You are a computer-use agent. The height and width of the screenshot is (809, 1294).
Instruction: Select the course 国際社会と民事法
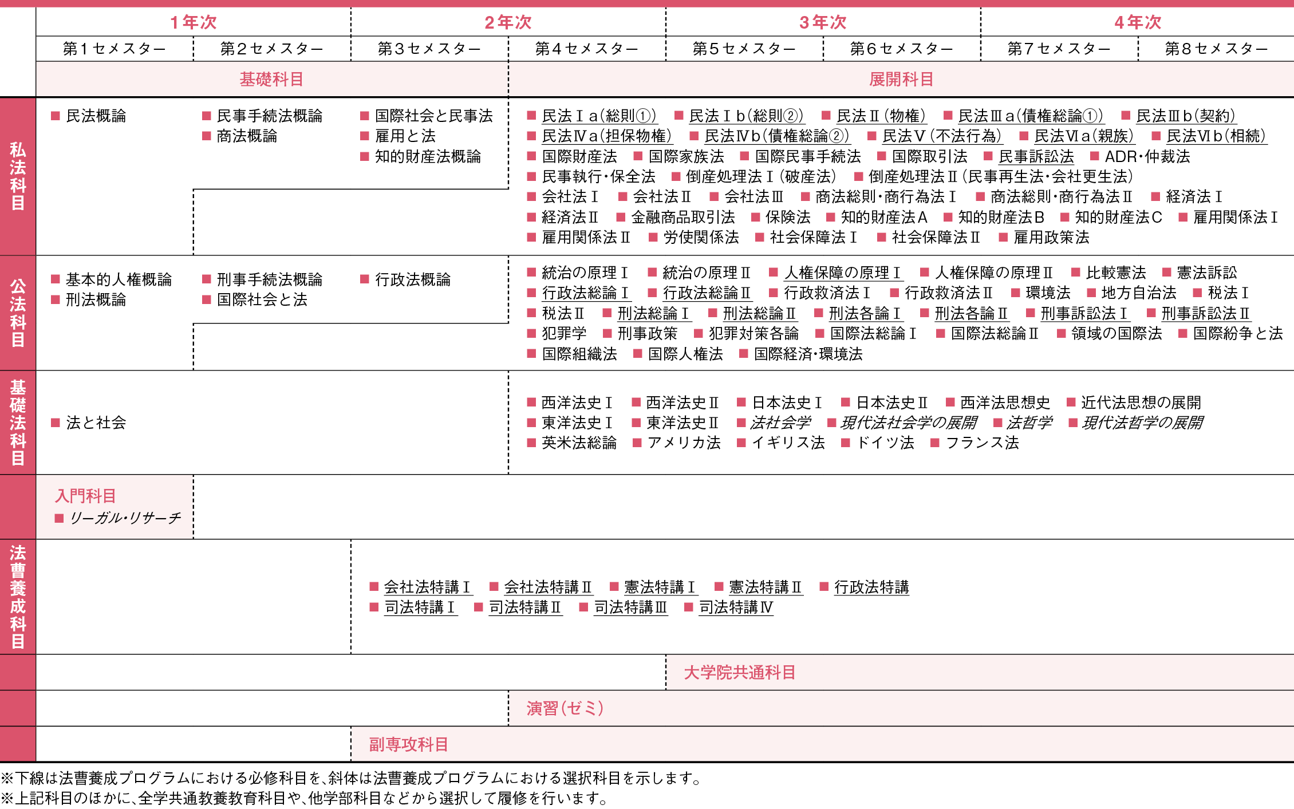click(x=434, y=116)
